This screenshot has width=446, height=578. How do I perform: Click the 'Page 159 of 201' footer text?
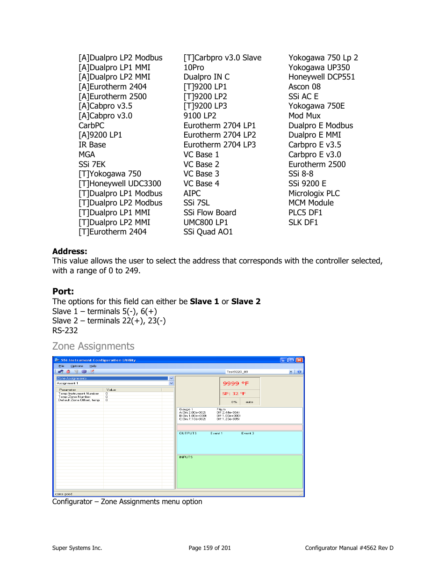click(210, 548)
